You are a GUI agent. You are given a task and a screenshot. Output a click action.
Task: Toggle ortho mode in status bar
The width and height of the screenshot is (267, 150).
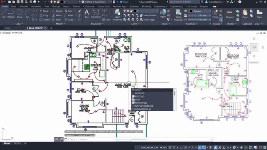(182, 147)
